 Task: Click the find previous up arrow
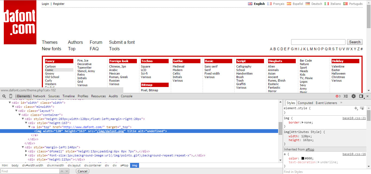pyautogui.click(x=62, y=171)
